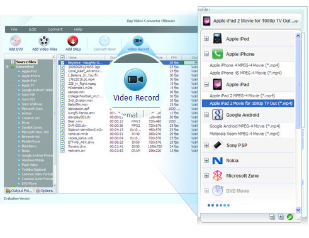Expand the Sony PSP group

(x=206, y=145)
